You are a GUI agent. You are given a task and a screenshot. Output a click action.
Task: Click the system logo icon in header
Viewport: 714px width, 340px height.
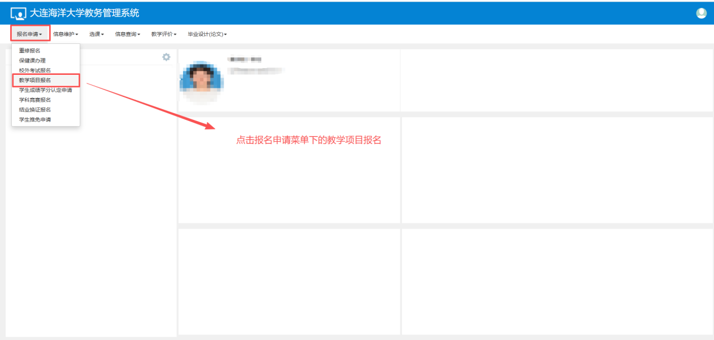(18, 14)
